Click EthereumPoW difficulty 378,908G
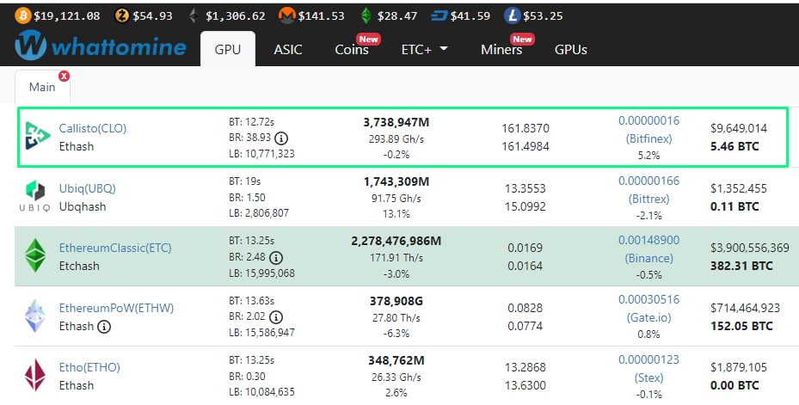This screenshot has height=405, width=799. point(396,301)
